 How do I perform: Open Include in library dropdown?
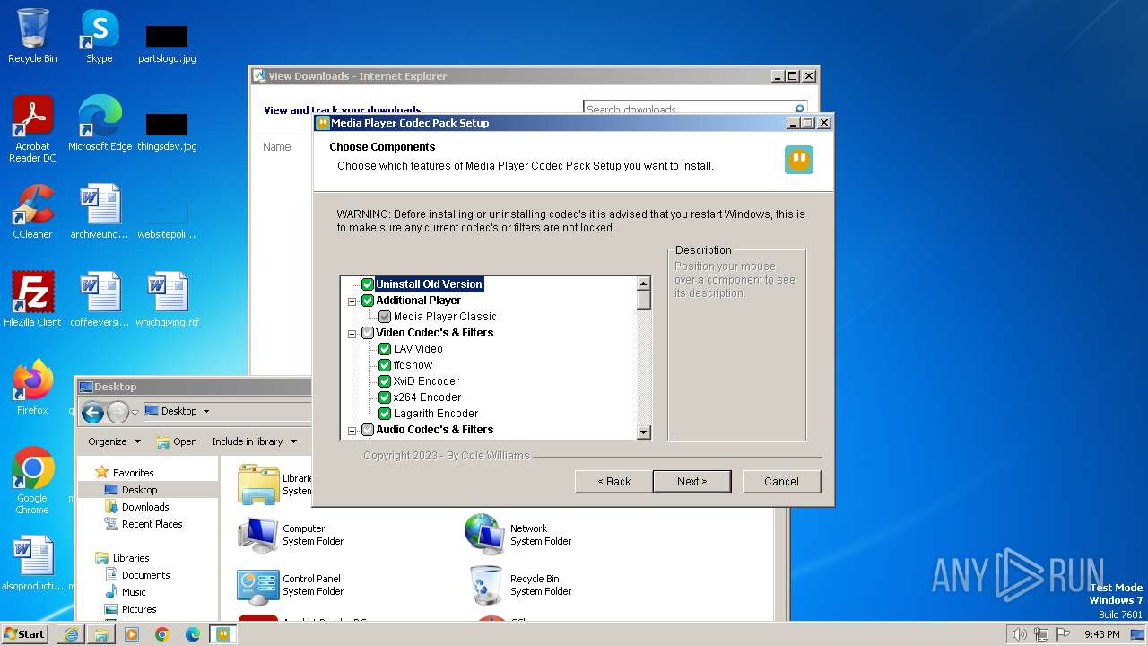click(254, 441)
